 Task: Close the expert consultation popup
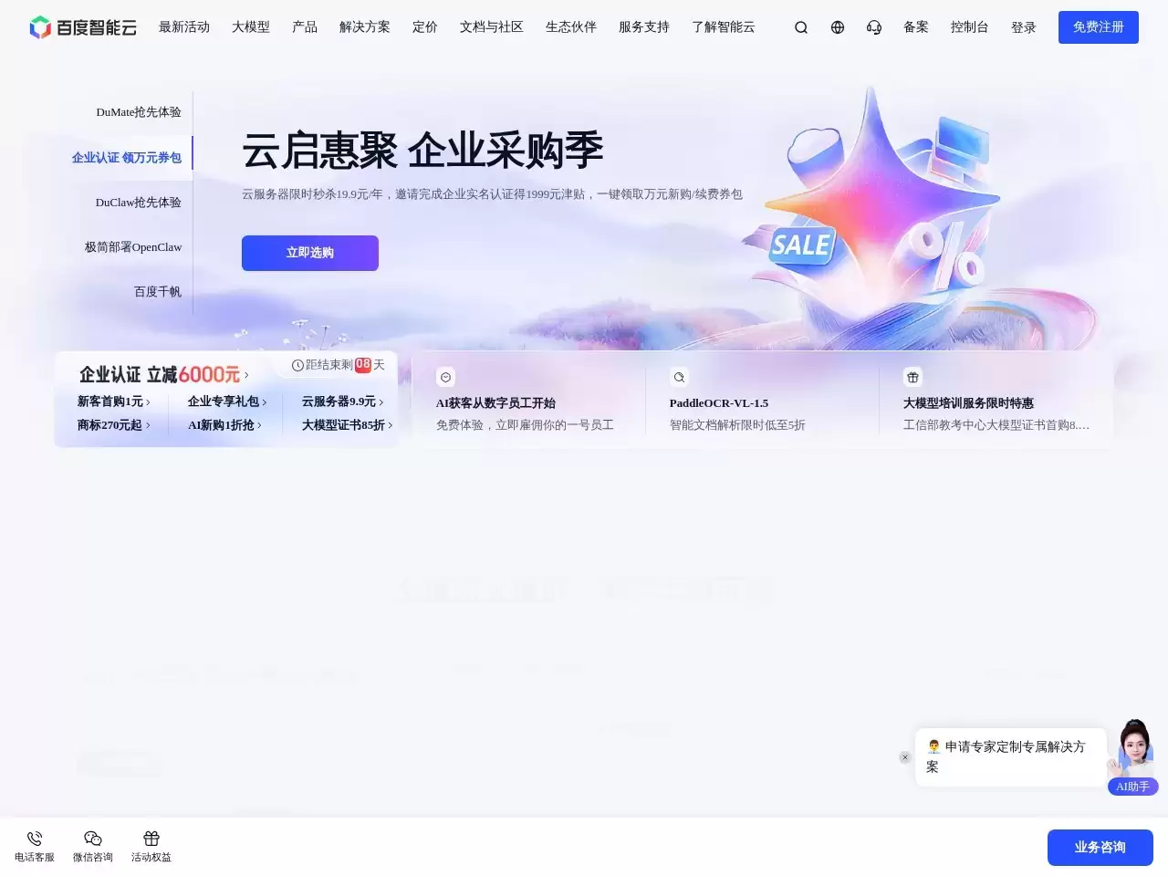(904, 757)
